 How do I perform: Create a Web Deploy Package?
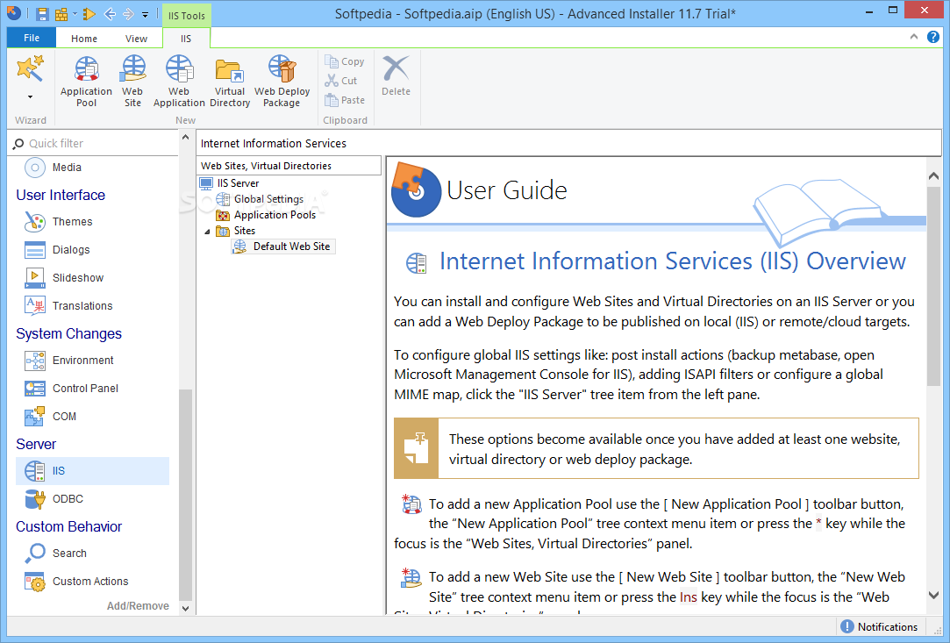click(x=282, y=82)
